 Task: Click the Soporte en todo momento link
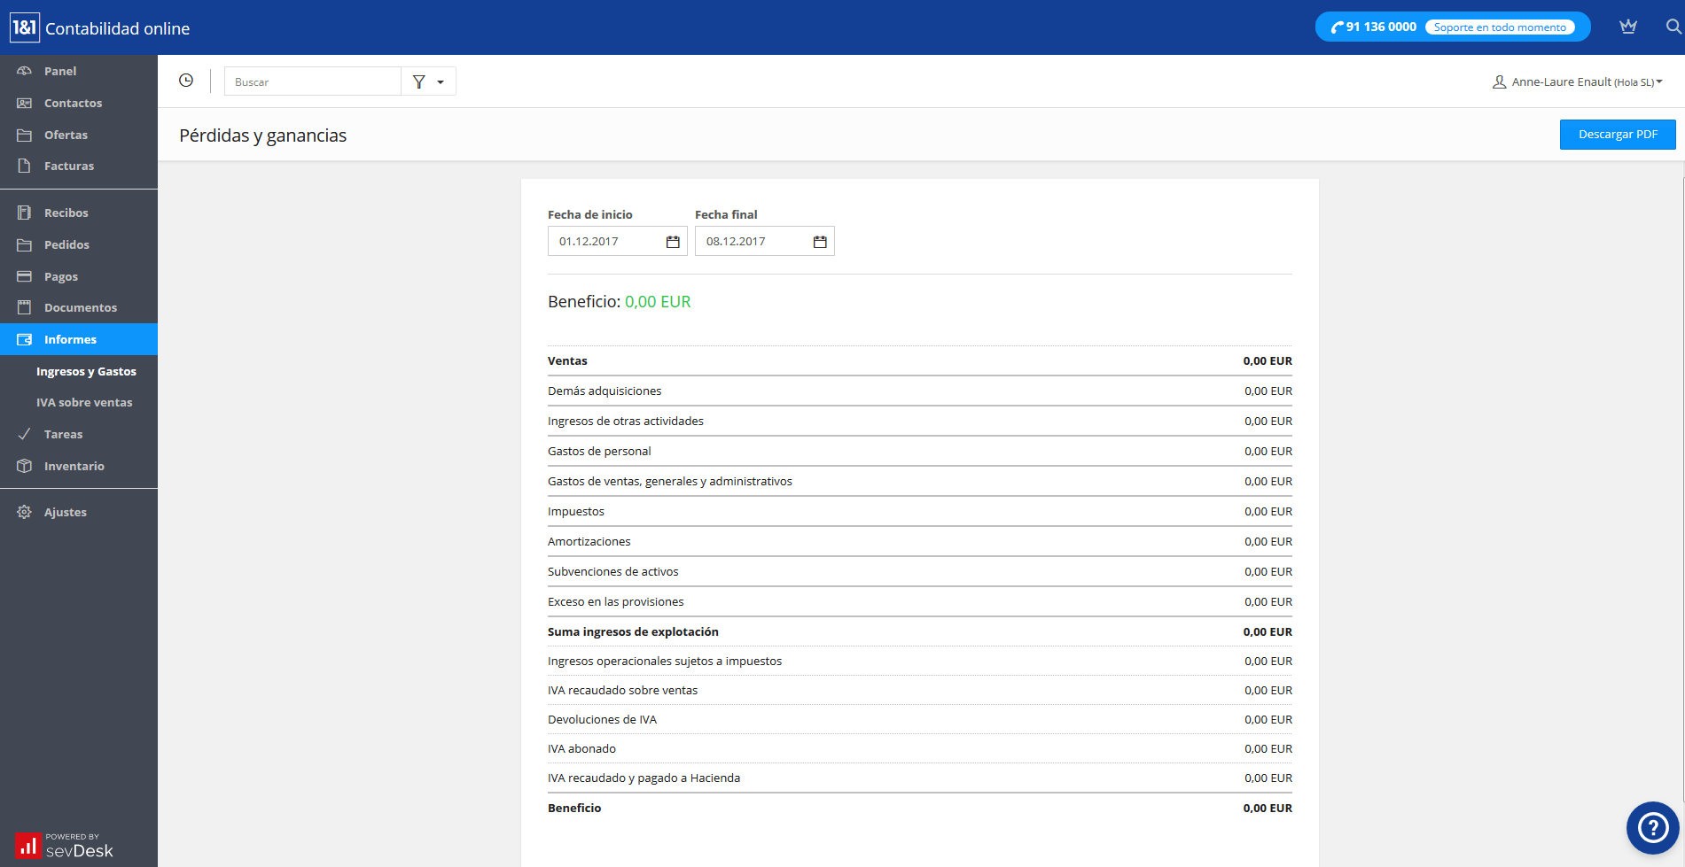coord(1500,27)
